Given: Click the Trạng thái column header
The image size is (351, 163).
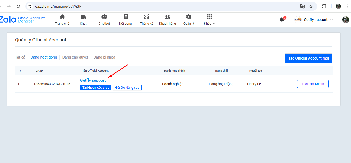Looking at the screenshot, I should [221, 71].
